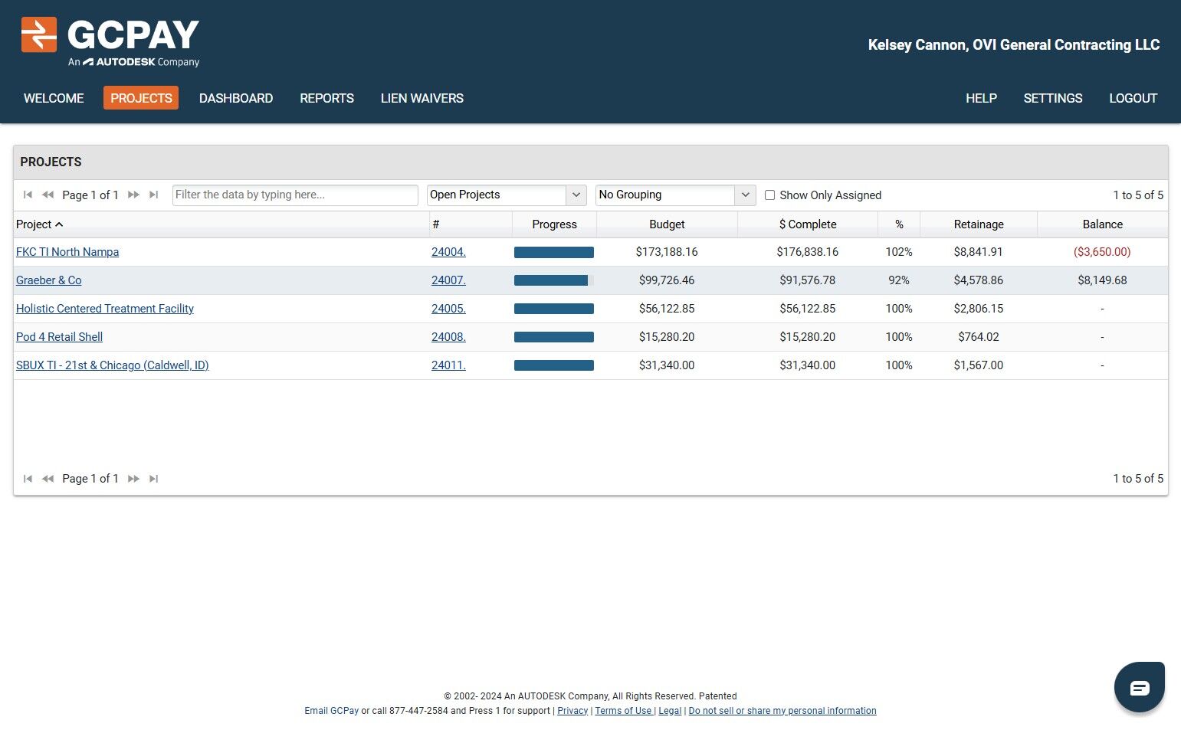Screen dimensions: 1181x730
Task: Open the Graeber & Co project link
Action: 48,280
